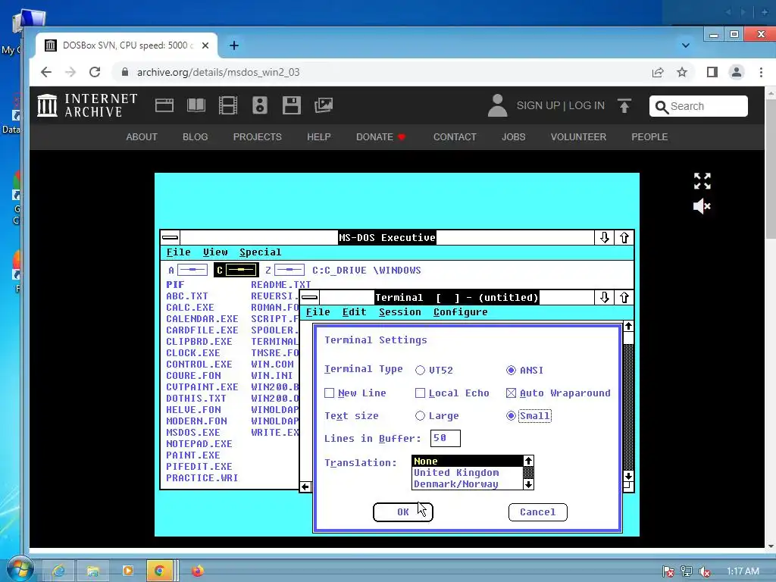
Task: Click Terminal window maximize up-arrow
Action: (x=624, y=297)
